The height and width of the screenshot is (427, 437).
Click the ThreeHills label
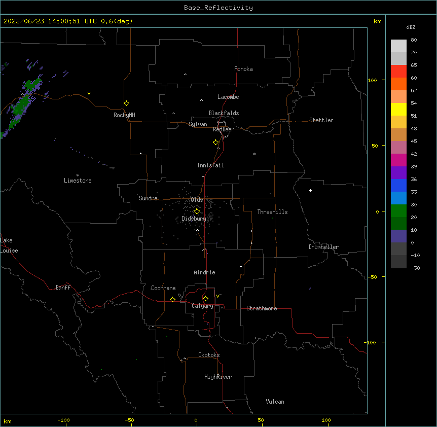(x=272, y=212)
